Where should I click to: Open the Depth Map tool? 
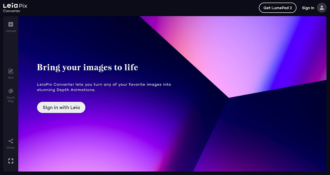[11, 95]
